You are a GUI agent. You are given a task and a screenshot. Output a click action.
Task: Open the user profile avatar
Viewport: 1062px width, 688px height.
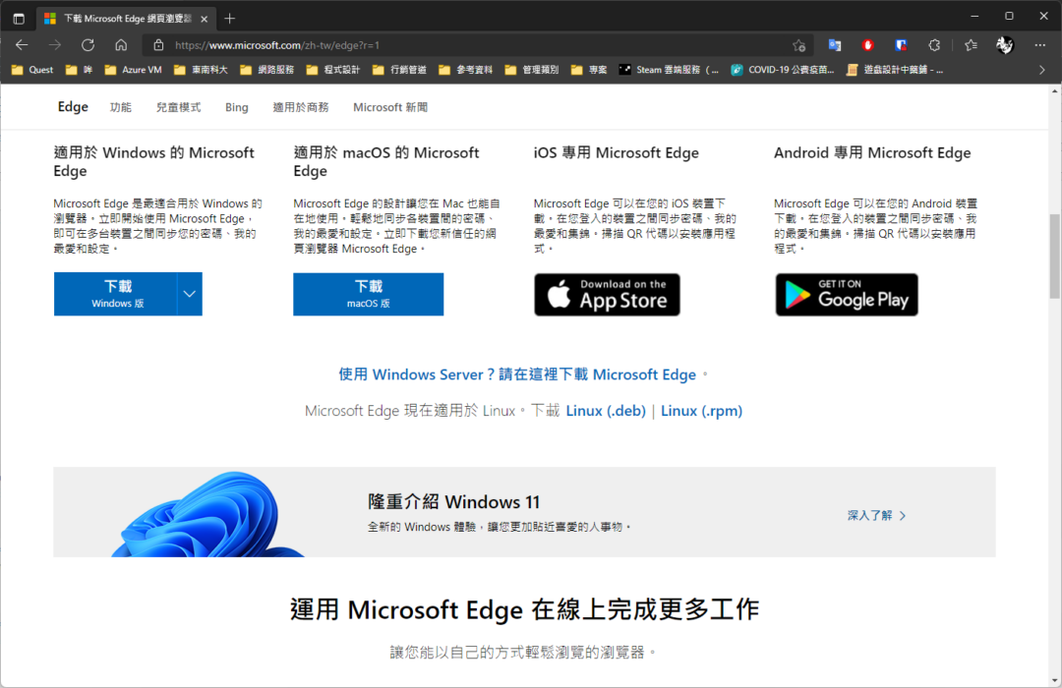click(x=1004, y=45)
